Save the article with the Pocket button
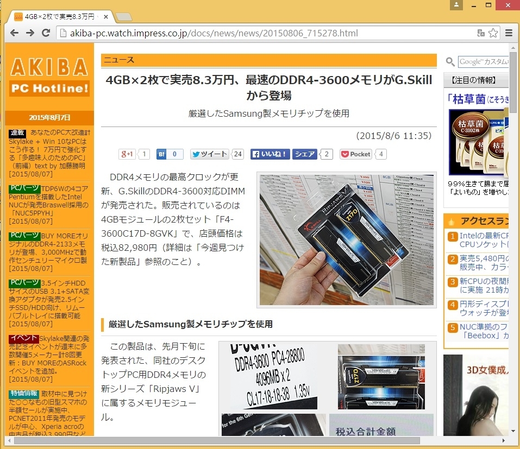Screen dimensions: 520x449 [x=355, y=154]
